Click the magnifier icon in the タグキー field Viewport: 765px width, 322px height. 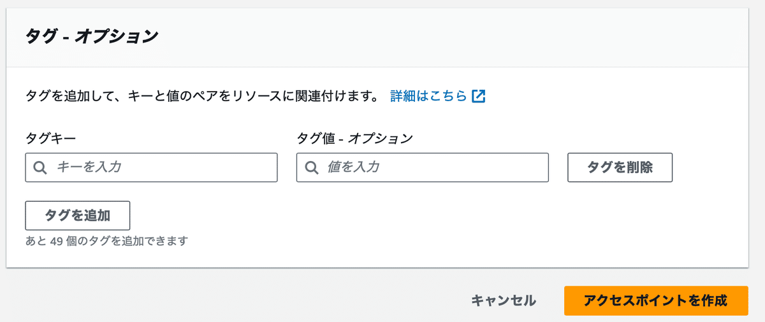(40, 167)
